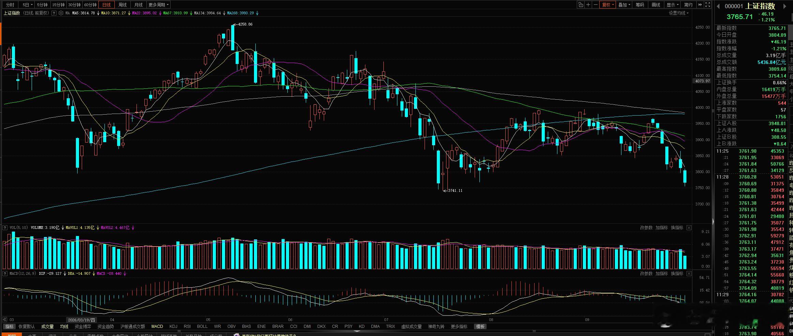Expand the 更多周期 dropdown

(158, 5)
